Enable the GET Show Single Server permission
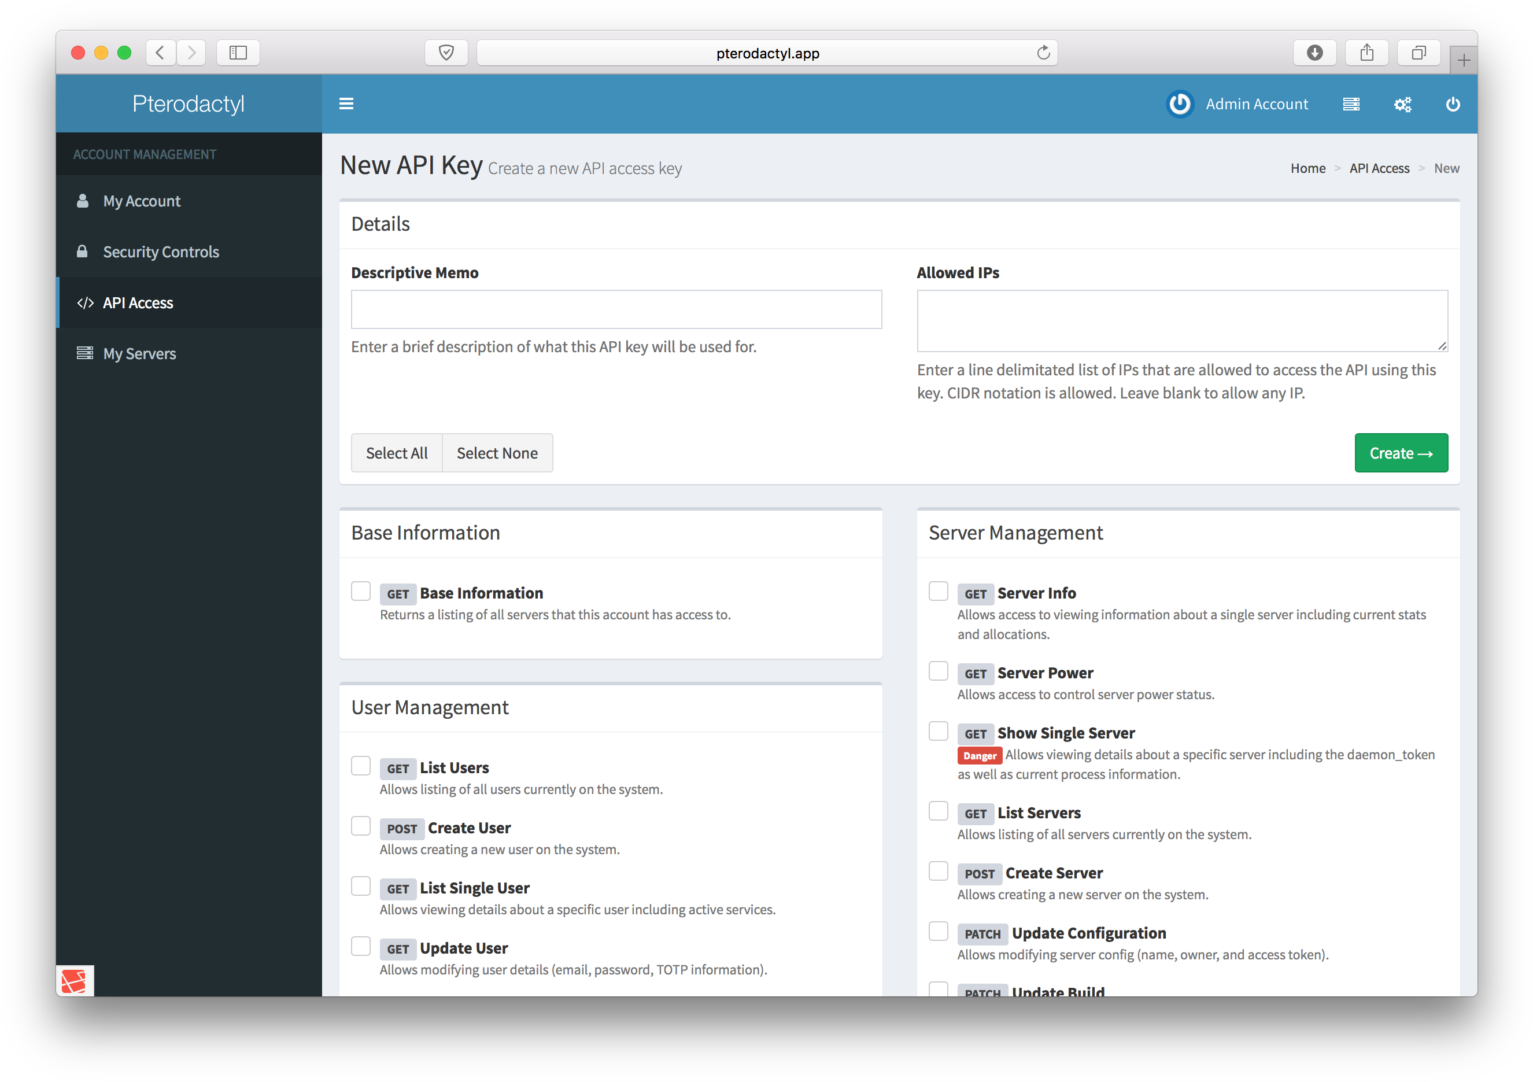Screen dimensions: 1533x1082 coord(938,731)
